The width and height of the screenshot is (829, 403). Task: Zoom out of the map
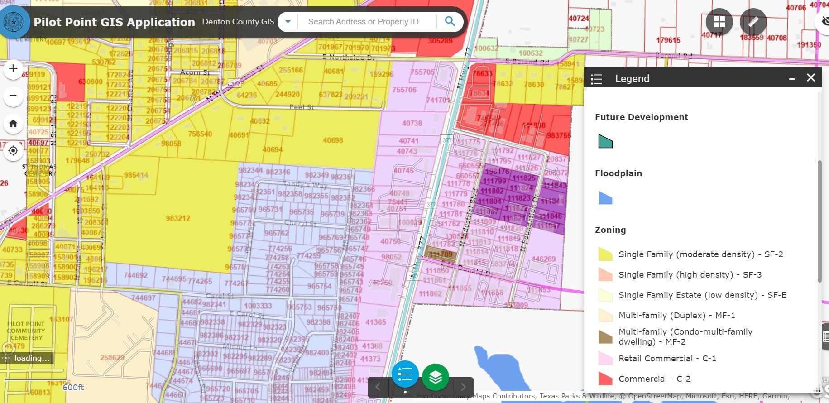click(13, 96)
